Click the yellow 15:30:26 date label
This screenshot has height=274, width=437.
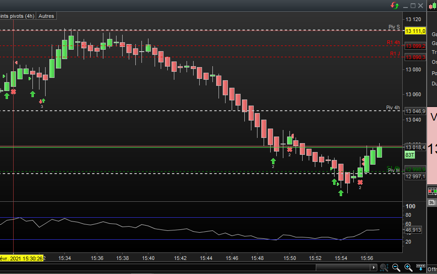pyautogui.click(x=22, y=259)
